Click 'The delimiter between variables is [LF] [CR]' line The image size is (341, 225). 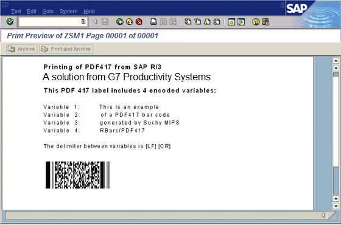coord(107,146)
